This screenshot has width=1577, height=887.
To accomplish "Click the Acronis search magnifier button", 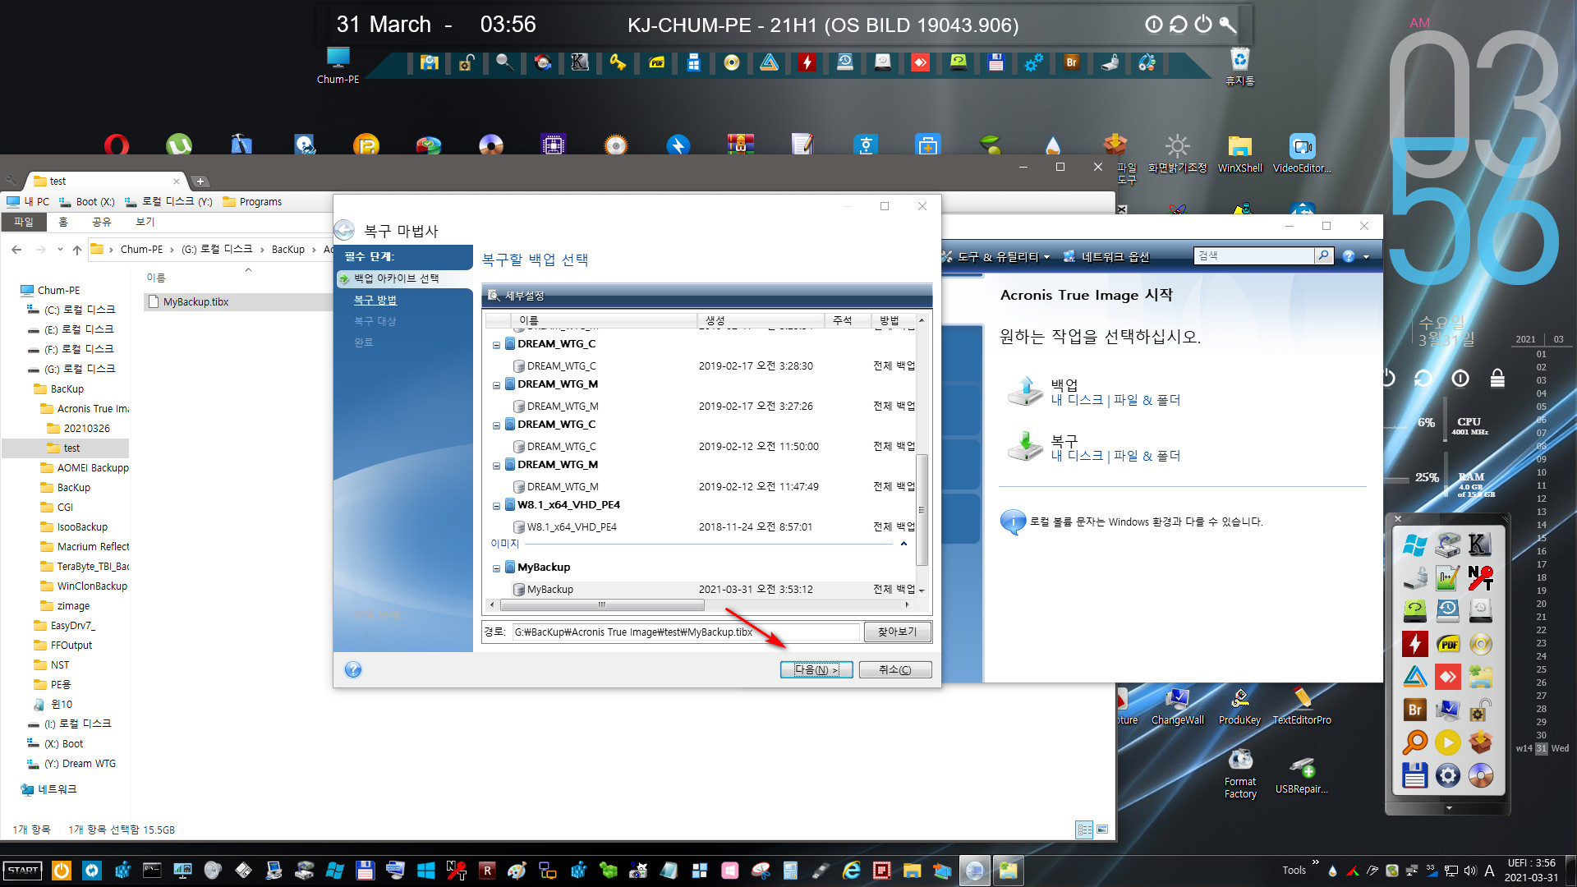I will pos(1323,255).
